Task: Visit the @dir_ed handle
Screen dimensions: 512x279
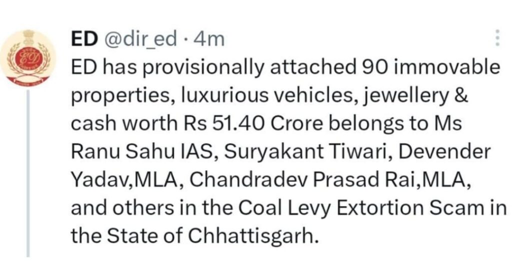Action: click(140, 39)
